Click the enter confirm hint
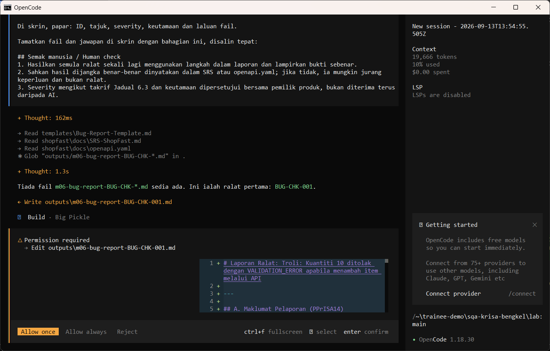Screen dimensions: 550x351 coord(366,332)
